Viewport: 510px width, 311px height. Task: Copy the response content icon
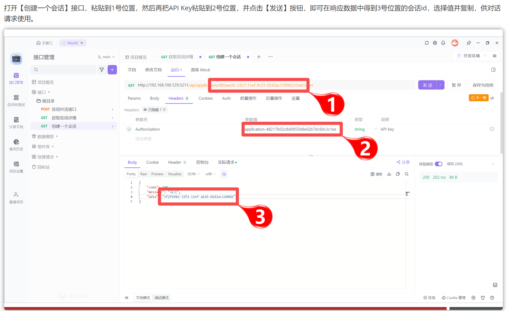click(398, 174)
